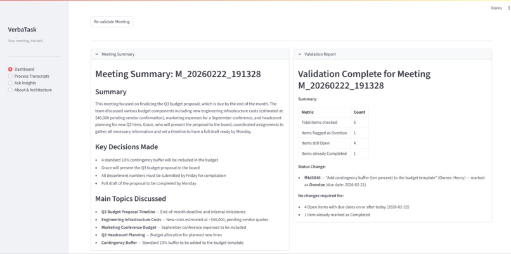Click the Main Topics Discussed heading
This screenshot has width=511, height=254.
131,198
